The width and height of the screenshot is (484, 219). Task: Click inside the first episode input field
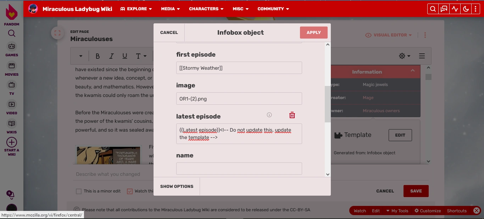tap(239, 68)
